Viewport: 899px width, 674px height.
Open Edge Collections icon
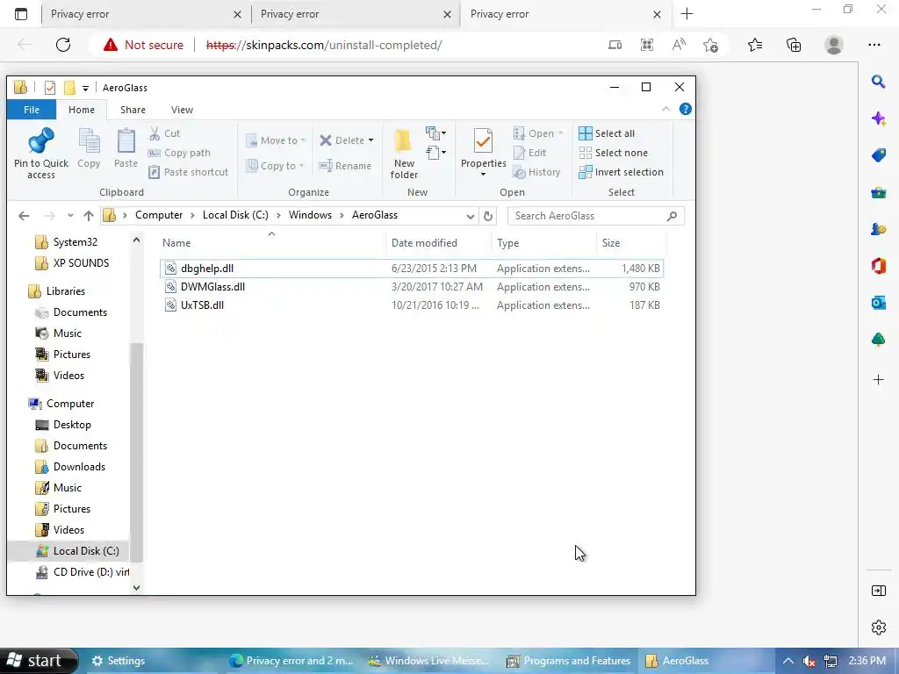[x=794, y=45]
